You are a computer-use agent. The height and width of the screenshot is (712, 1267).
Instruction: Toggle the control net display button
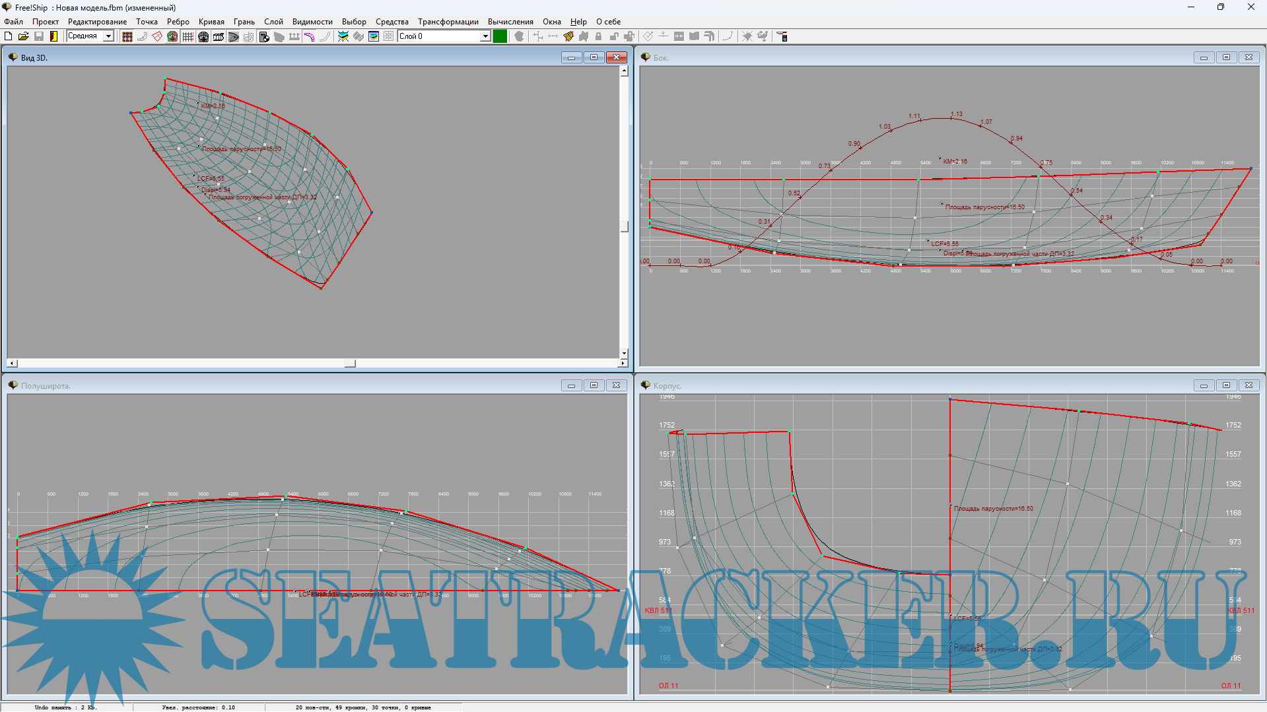click(x=127, y=36)
